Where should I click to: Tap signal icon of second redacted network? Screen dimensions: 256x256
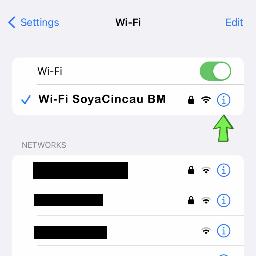pyautogui.click(x=206, y=200)
